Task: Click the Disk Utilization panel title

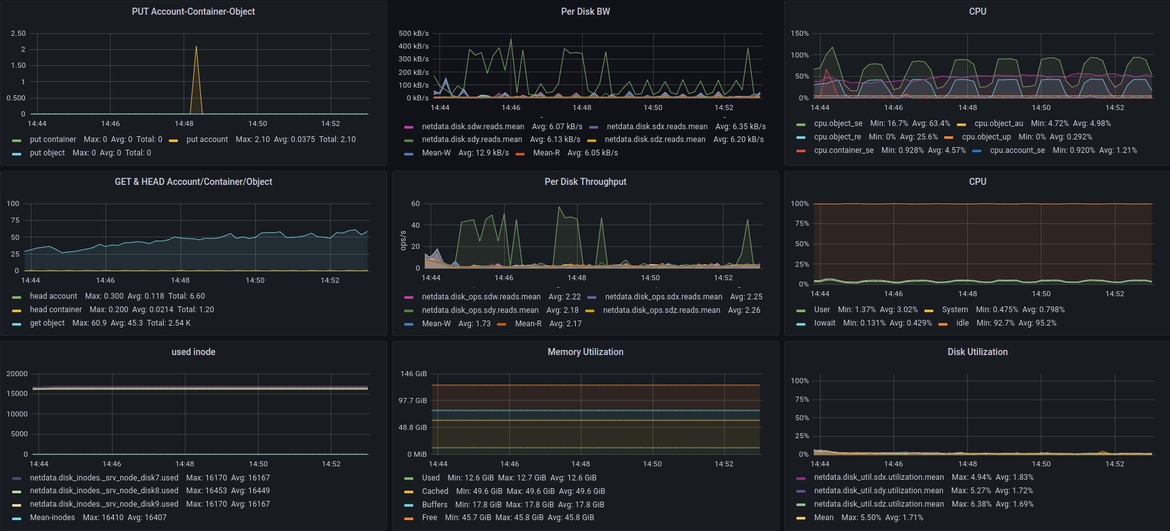Action: pyautogui.click(x=977, y=352)
